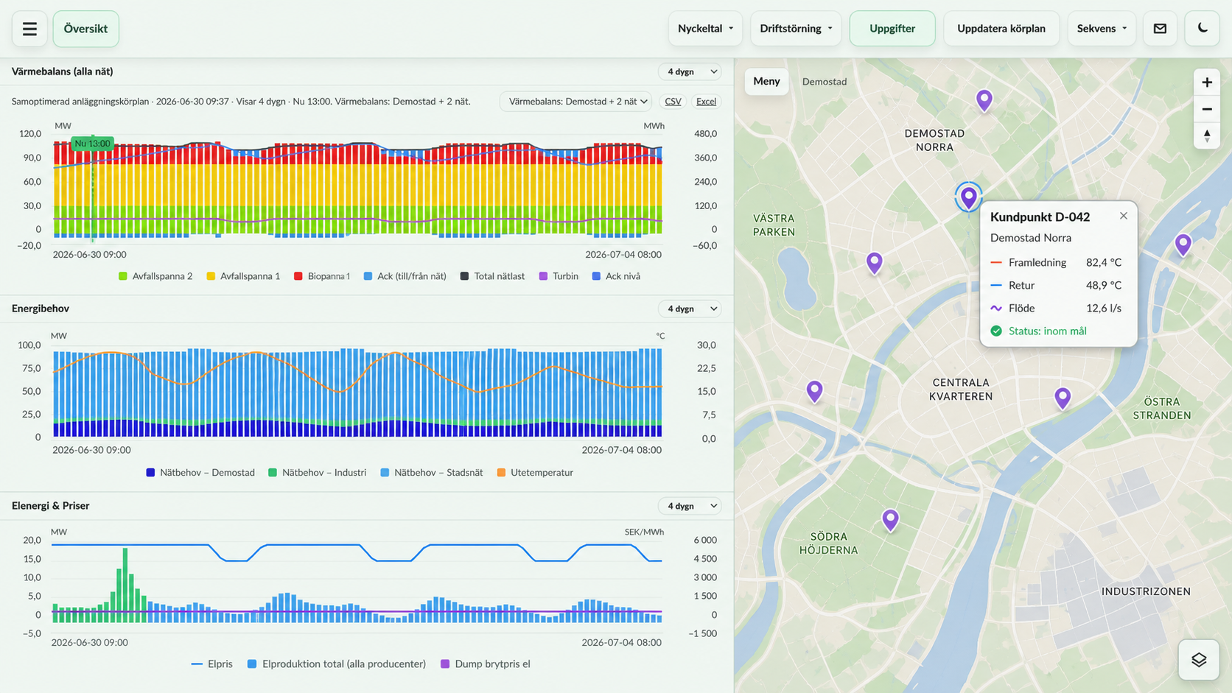Toggle Utetemperatur legend entry

535,473
